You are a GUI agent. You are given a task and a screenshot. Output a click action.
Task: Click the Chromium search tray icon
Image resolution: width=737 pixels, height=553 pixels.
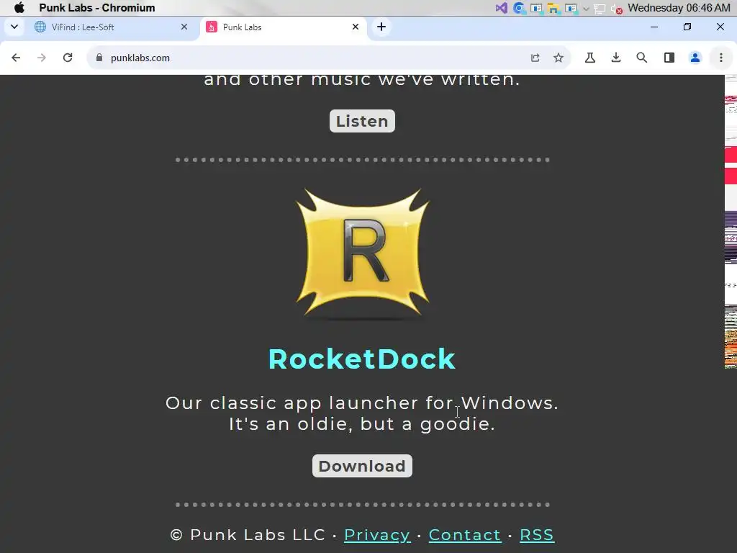coord(519,8)
